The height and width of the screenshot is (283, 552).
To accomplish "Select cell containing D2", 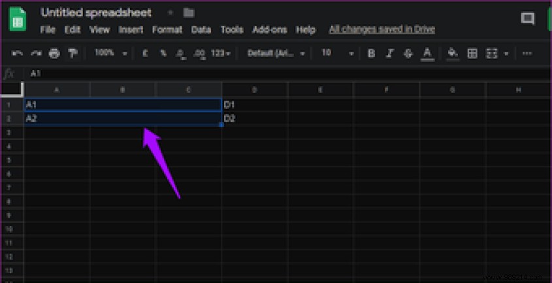I will click(x=255, y=118).
